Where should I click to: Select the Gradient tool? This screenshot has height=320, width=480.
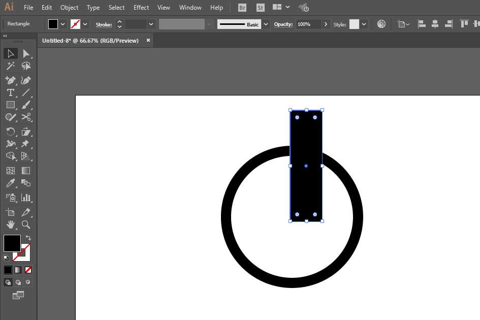(x=25, y=170)
